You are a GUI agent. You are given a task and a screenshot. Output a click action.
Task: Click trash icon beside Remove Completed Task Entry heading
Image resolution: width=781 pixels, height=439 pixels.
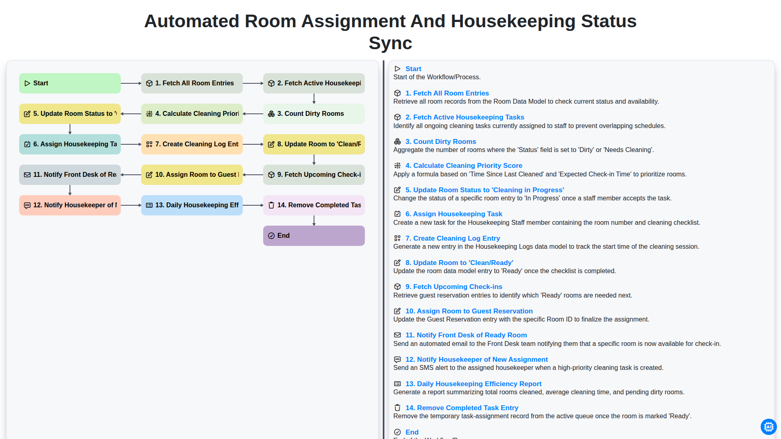tap(397, 408)
